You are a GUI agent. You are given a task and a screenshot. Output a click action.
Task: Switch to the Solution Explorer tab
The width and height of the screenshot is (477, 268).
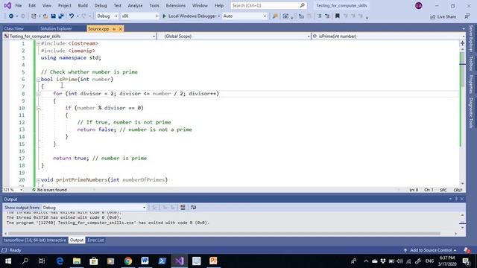point(56,28)
